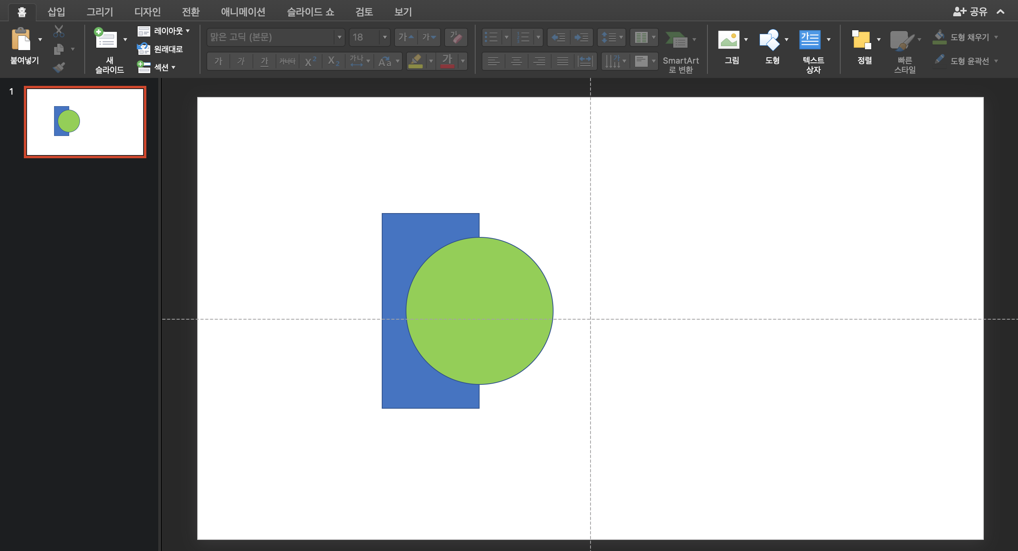Toggle bold text formatting

click(x=218, y=61)
